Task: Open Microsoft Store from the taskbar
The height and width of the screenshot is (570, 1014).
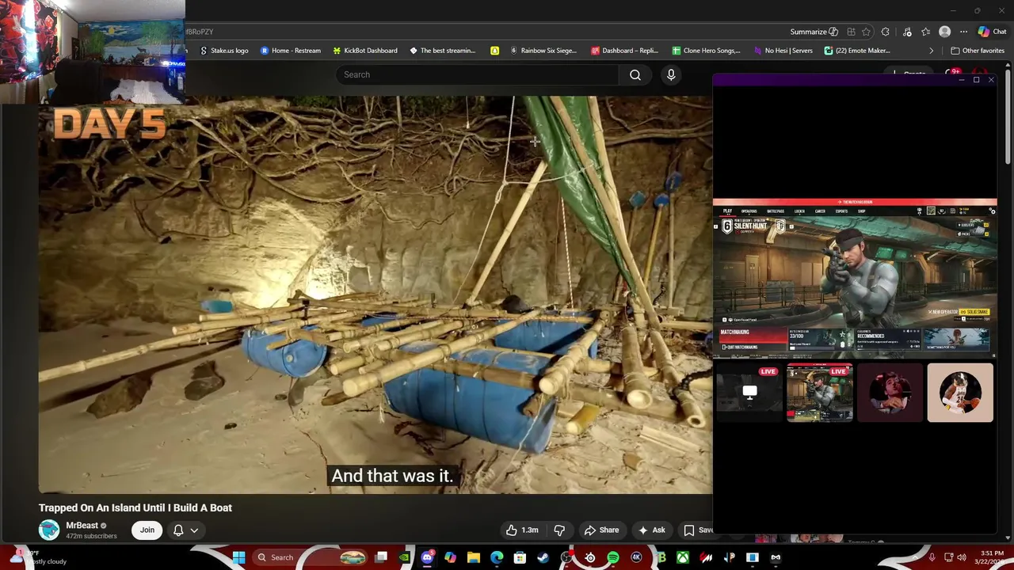Action: point(520,557)
